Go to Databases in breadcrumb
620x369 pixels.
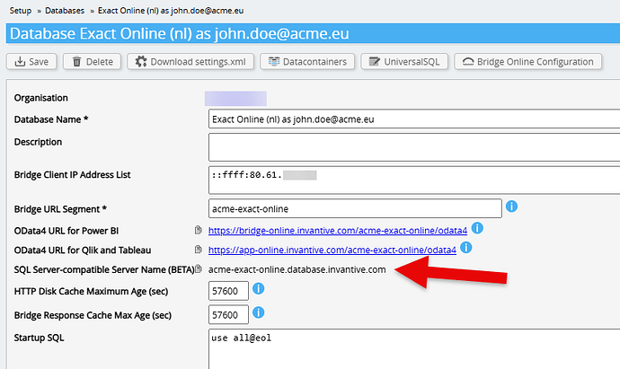coord(65,11)
